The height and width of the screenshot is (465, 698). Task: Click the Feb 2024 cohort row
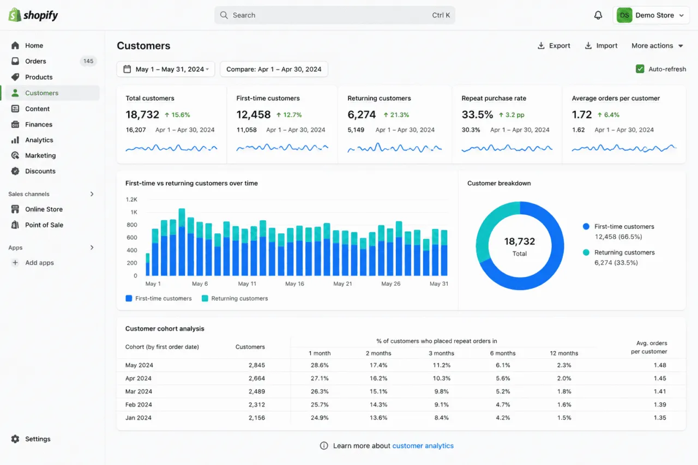pos(401,404)
